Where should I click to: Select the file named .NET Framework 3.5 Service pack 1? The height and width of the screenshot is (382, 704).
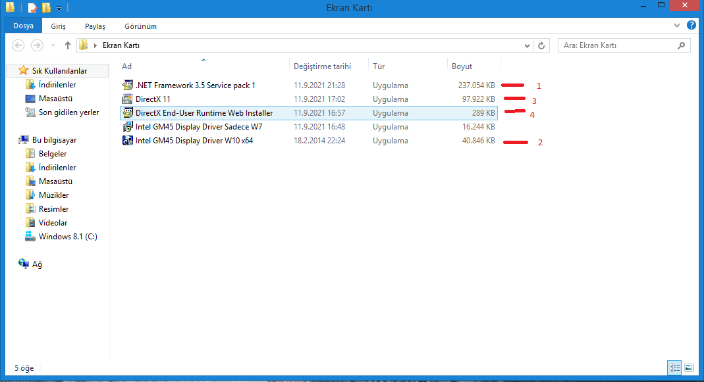pos(196,85)
